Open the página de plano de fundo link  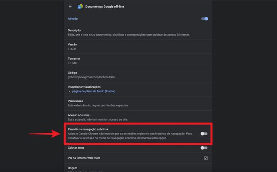click(x=94, y=91)
